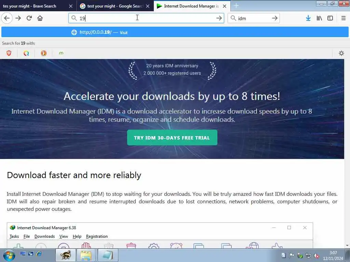Image resolution: width=350 pixels, height=262 pixels.
Task: Search with the DuckDuckGo engine icon
Action: coord(44,53)
